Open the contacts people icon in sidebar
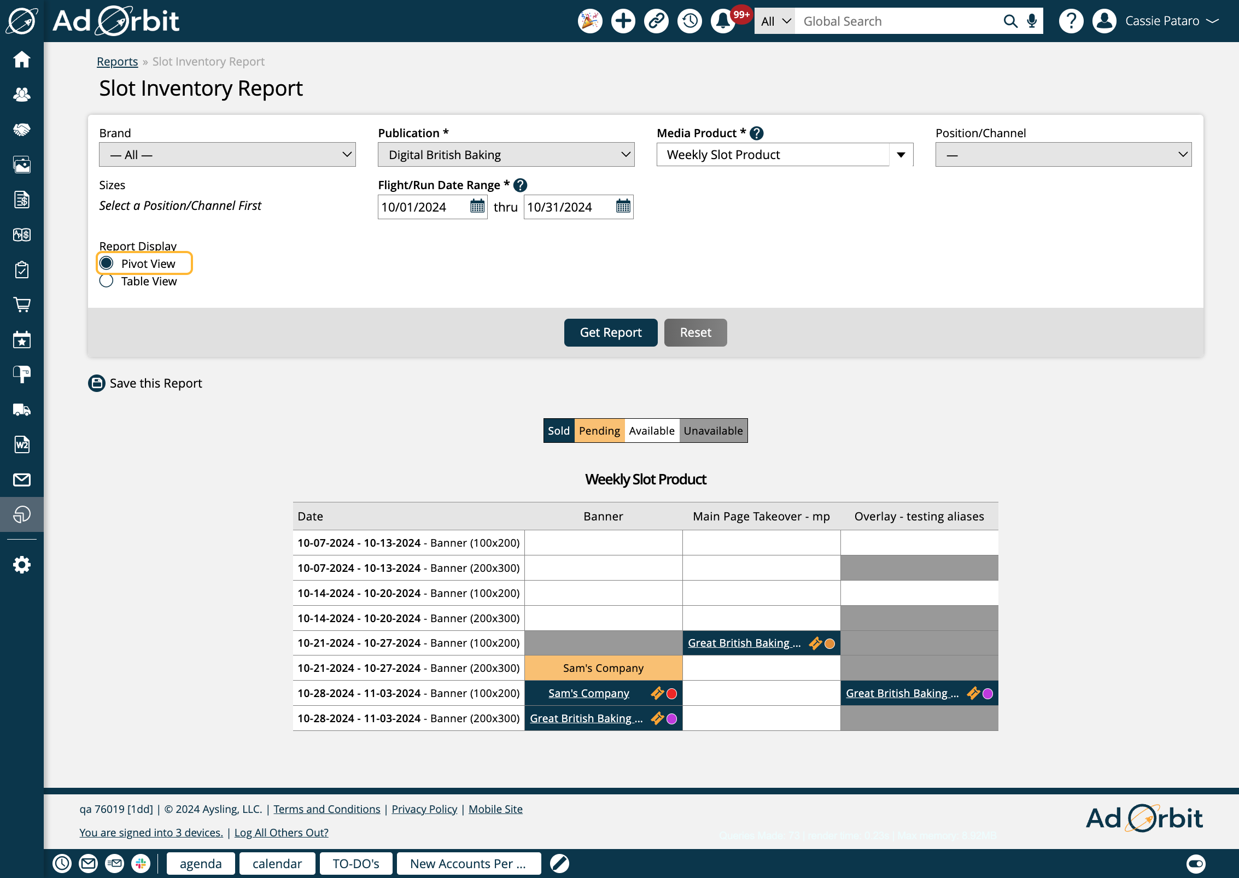 [x=22, y=95]
